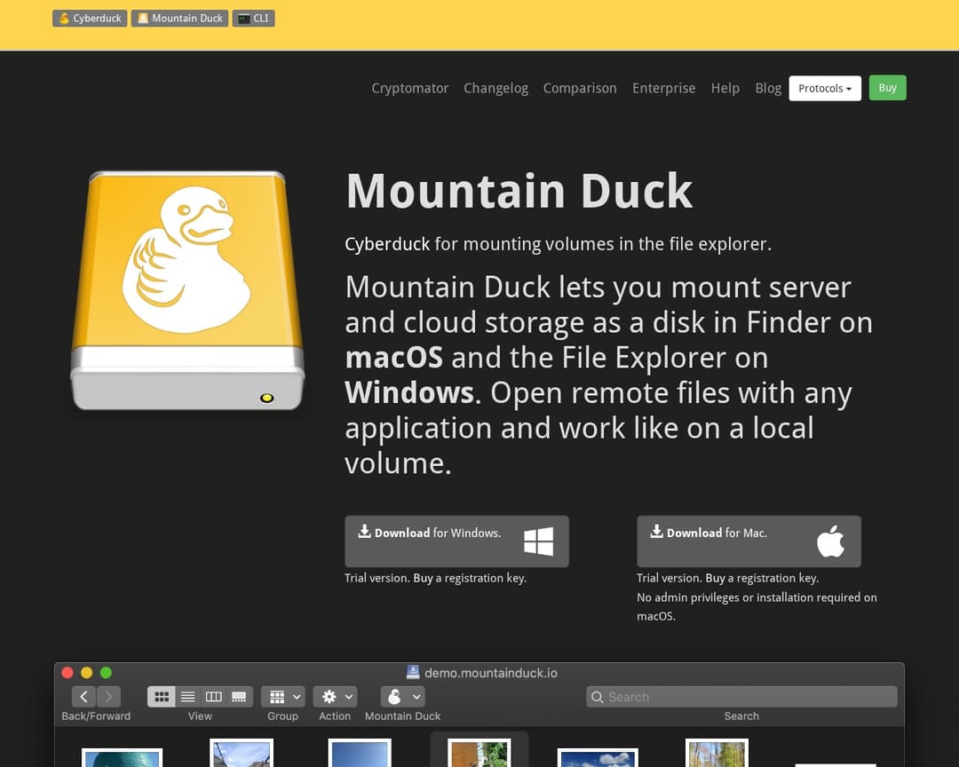The image size is (959, 767).
Task: Switch Finder to column view
Action: pos(213,697)
